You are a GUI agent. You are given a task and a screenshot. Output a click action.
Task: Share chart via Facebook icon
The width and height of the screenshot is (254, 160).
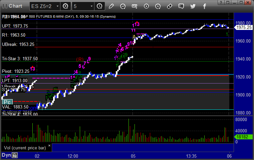204,6
